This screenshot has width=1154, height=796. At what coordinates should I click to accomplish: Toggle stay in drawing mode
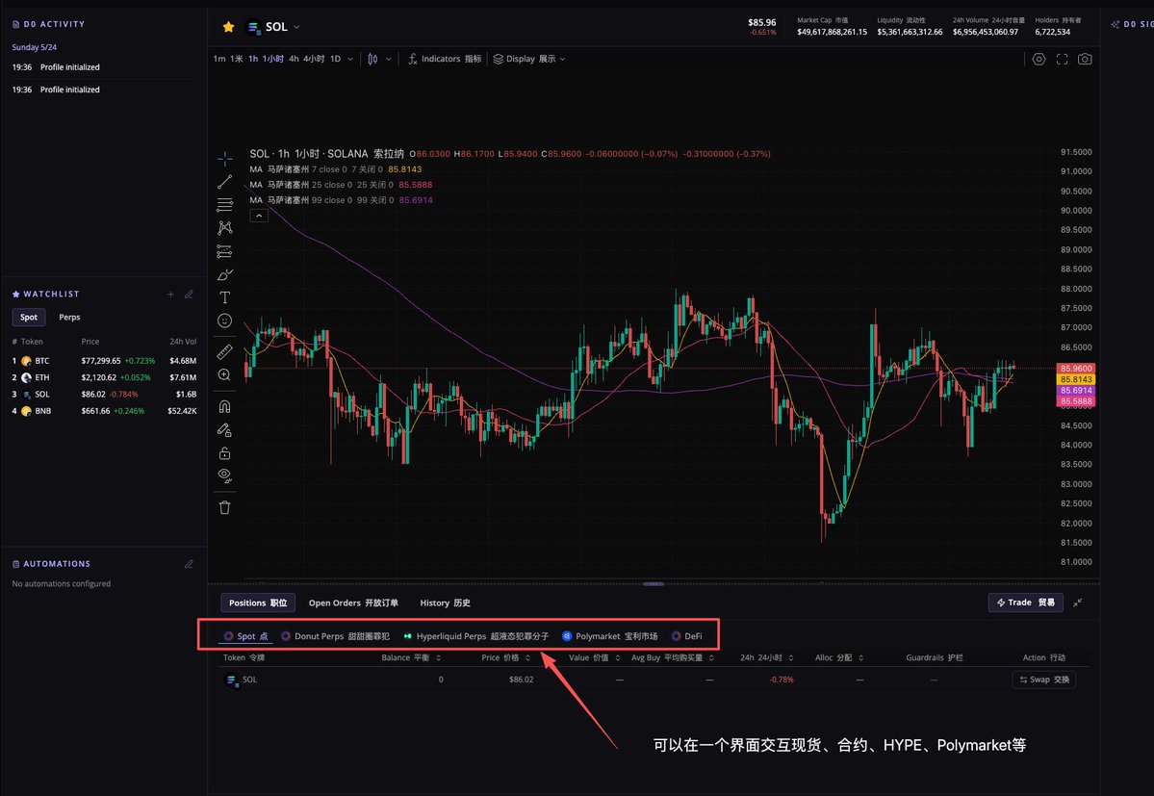click(x=225, y=429)
